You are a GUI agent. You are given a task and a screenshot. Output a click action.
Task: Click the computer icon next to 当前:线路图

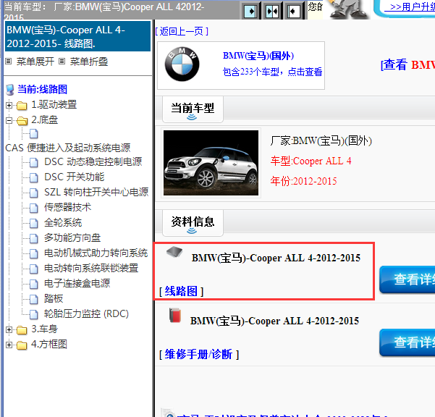coord(10,90)
